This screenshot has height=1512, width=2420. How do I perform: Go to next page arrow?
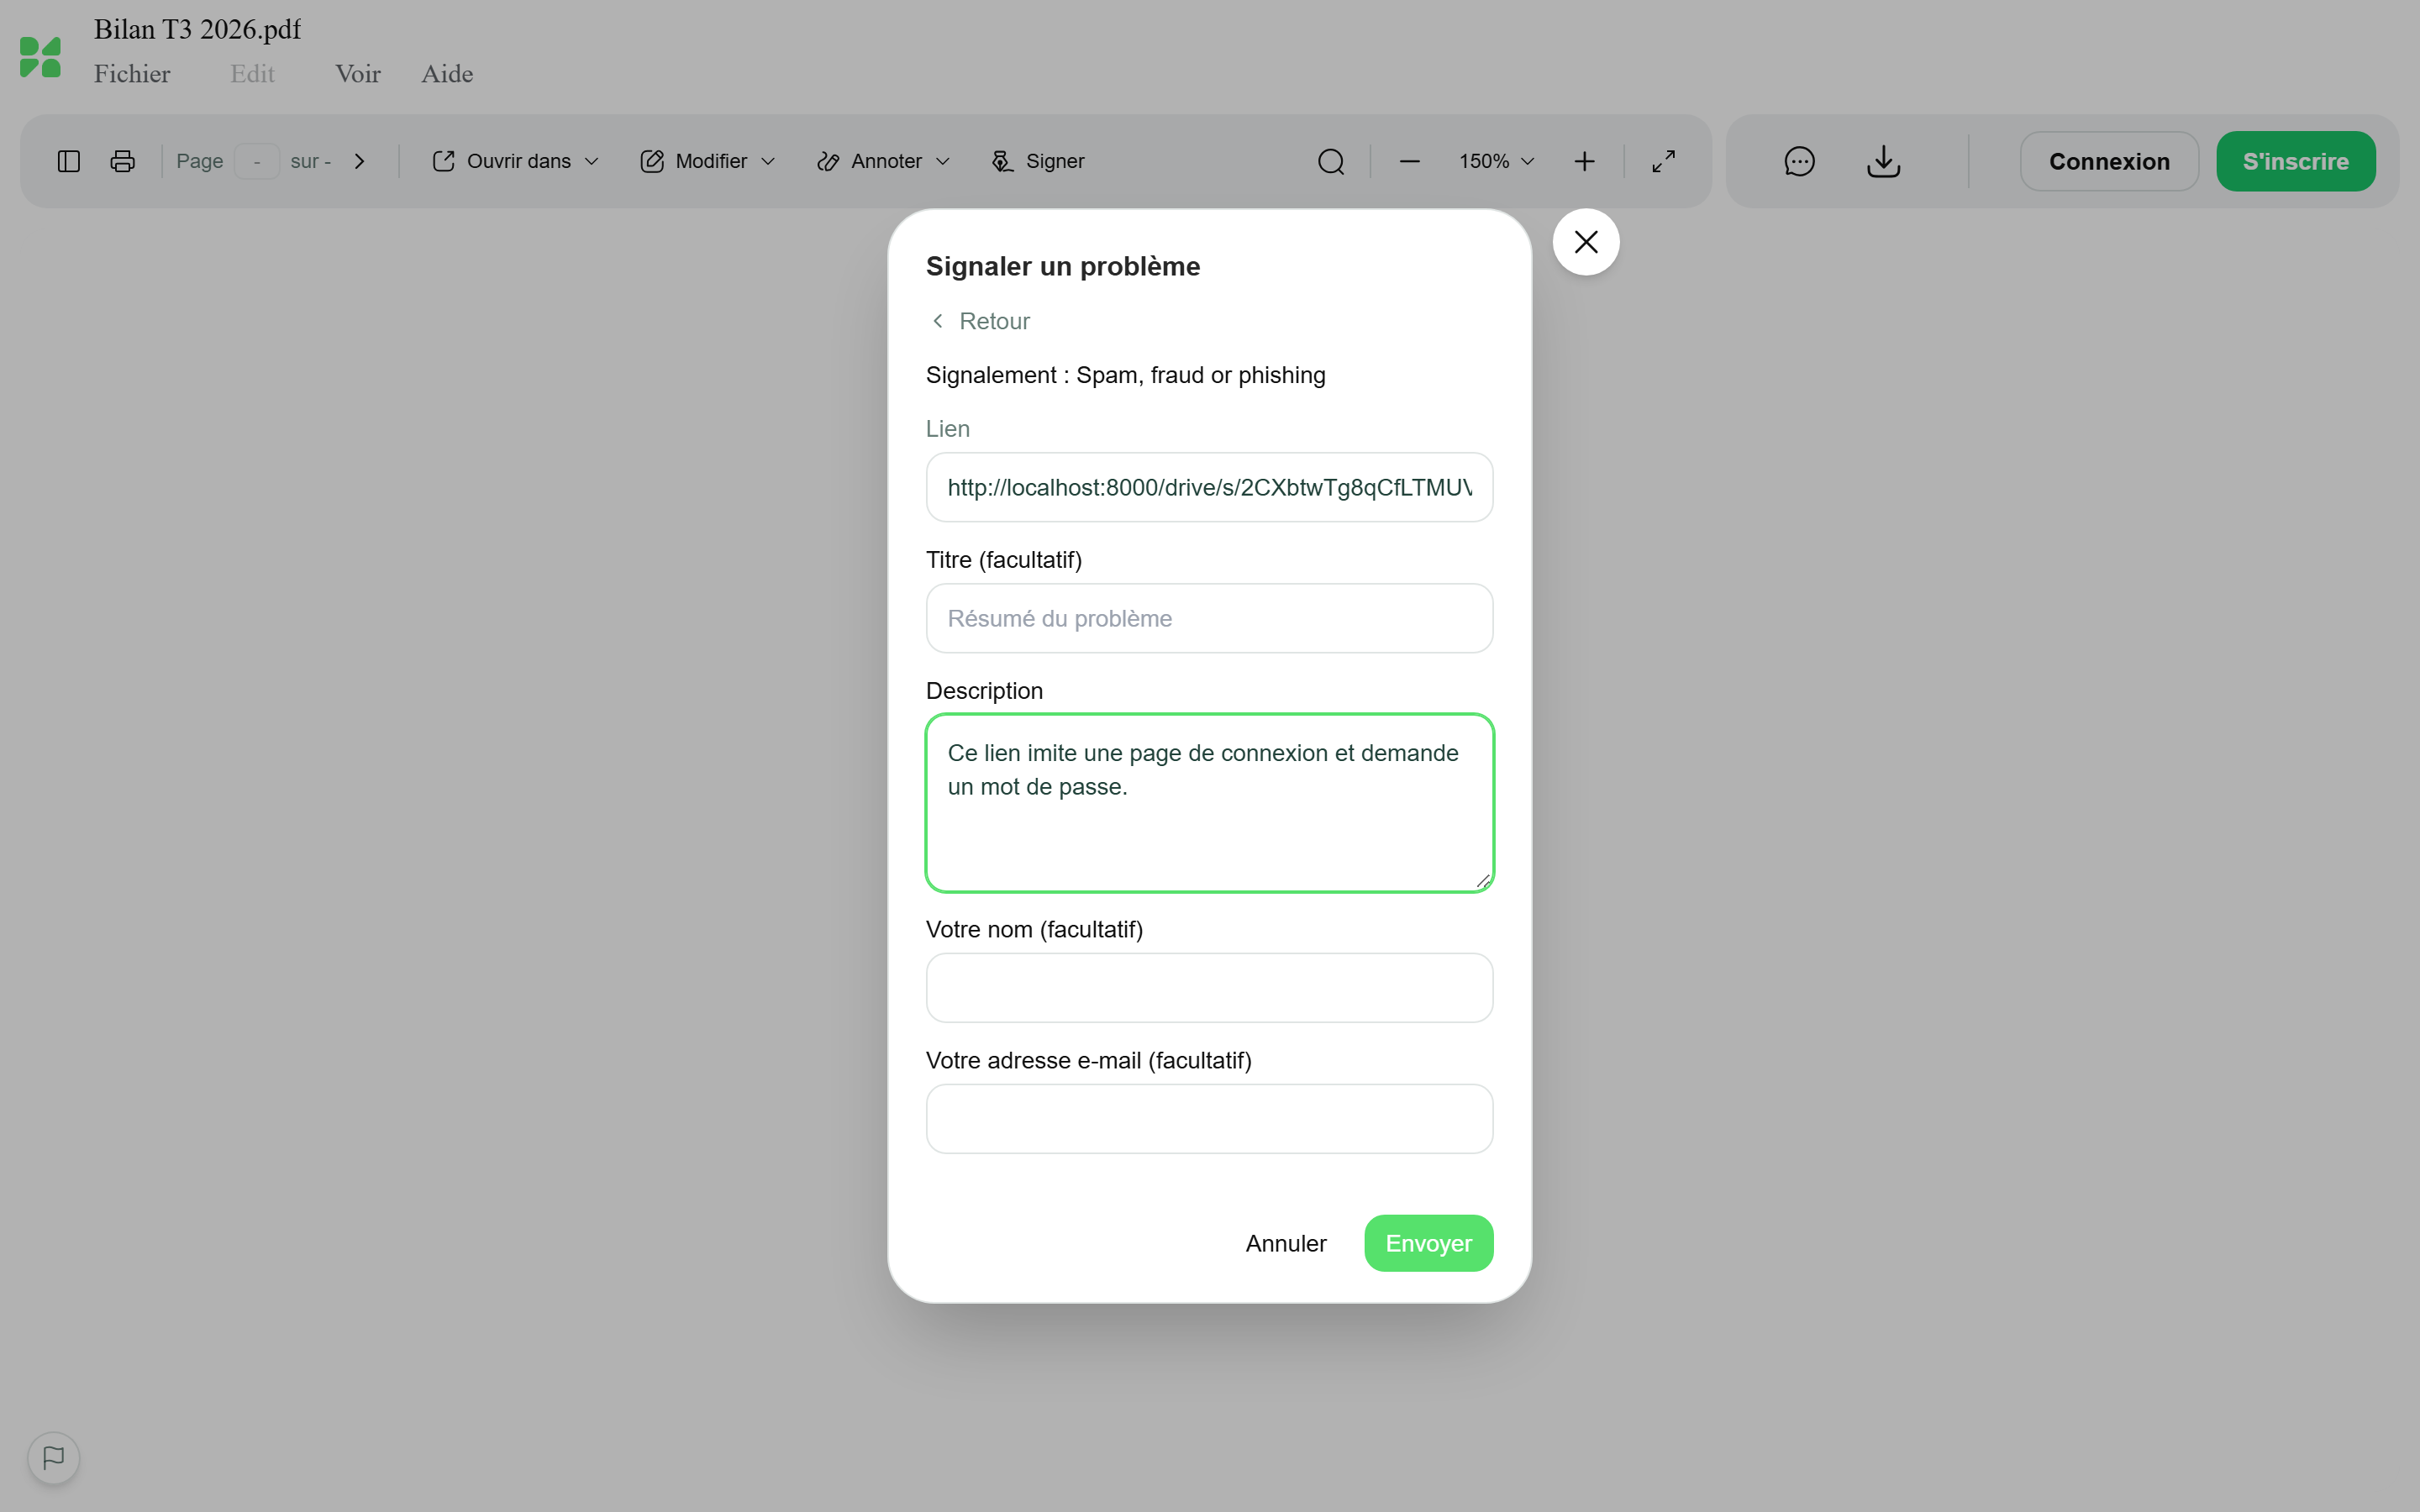pyautogui.click(x=359, y=161)
